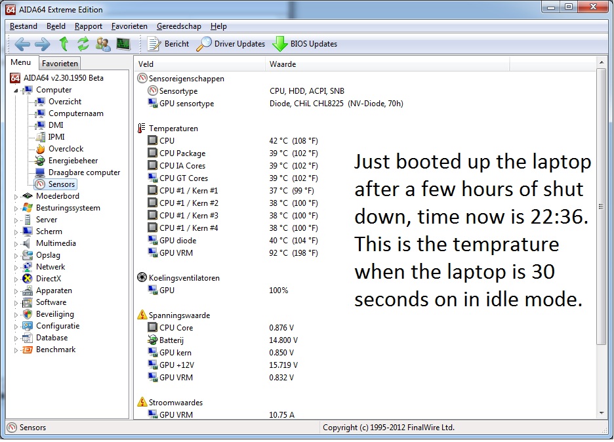Switch to the Menu tab

pos(21,62)
